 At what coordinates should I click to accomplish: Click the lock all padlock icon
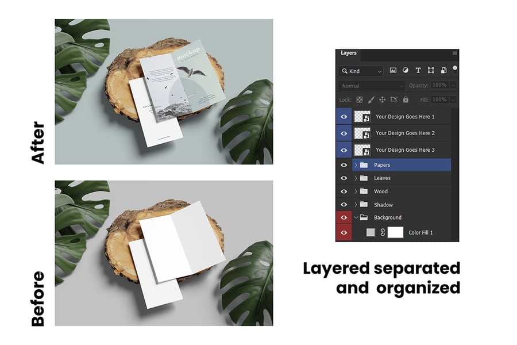[x=406, y=99]
